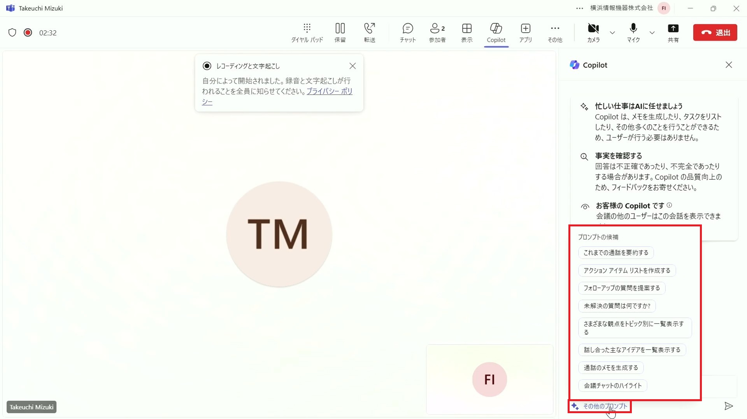The height and width of the screenshot is (419, 747).
Task: Click the プロンプトの候補 label
Action: (x=598, y=237)
